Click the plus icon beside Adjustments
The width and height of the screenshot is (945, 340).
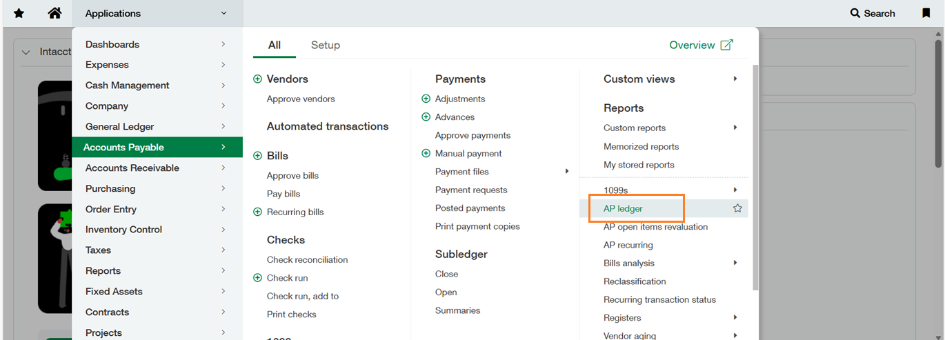pos(426,99)
